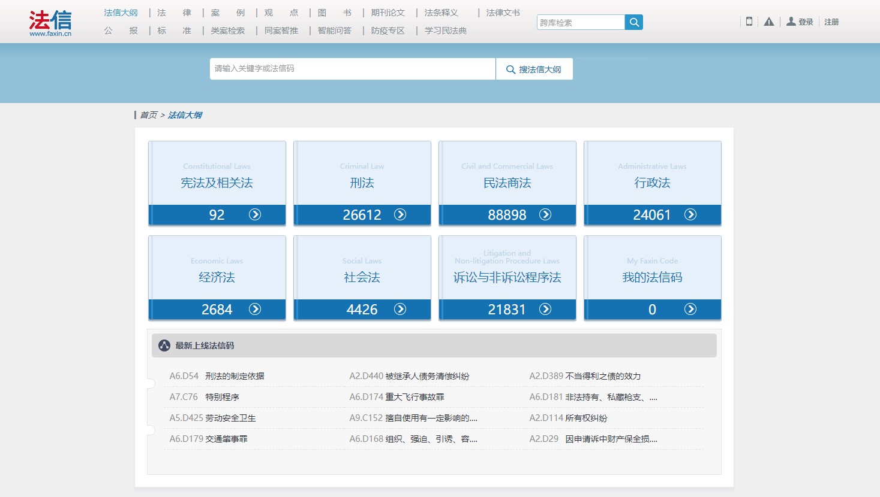Viewport: 880px width, 497px height.
Task: Click the arrow icon on the 行政法 card
Action: pos(690,214)
